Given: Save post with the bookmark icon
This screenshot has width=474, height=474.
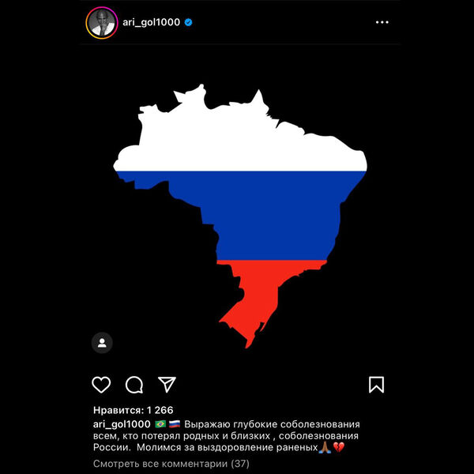Looking at the screenshot, I should (376, 385).
